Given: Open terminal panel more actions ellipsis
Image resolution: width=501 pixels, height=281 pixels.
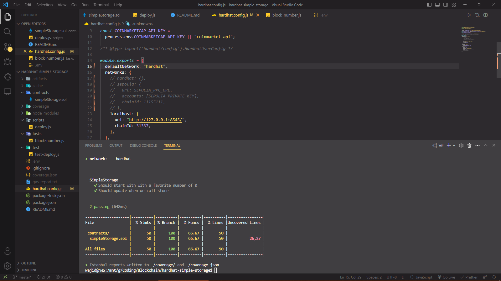Looking at the screenshot, I should [478, 145].
